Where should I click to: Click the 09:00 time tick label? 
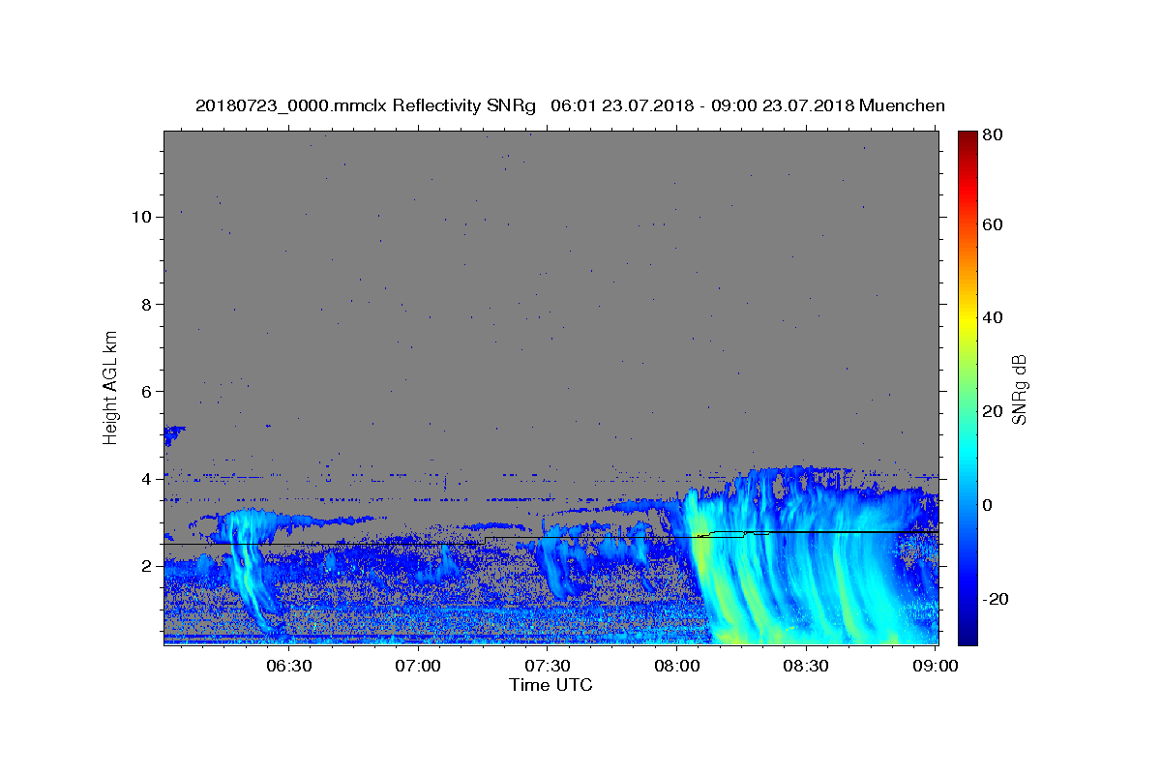(935, 666)
